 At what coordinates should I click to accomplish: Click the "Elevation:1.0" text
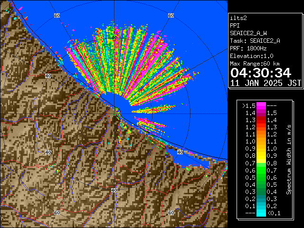252,56
